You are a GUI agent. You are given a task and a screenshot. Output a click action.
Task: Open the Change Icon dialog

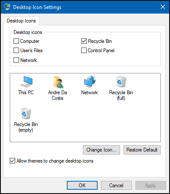pyautogui.click(x=101, y=150)
